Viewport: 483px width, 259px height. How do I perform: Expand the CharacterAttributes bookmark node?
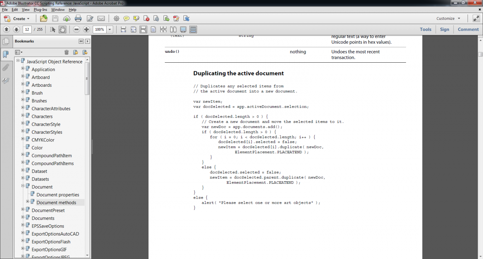23,107
